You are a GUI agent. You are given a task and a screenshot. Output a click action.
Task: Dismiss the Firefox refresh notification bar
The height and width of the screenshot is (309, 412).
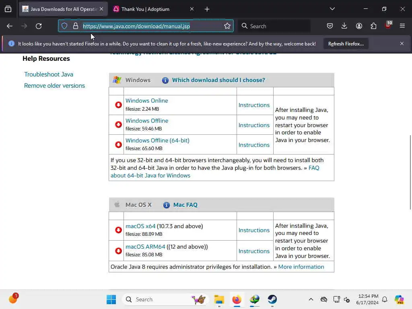pyautogui.click(x=402, y=43)
